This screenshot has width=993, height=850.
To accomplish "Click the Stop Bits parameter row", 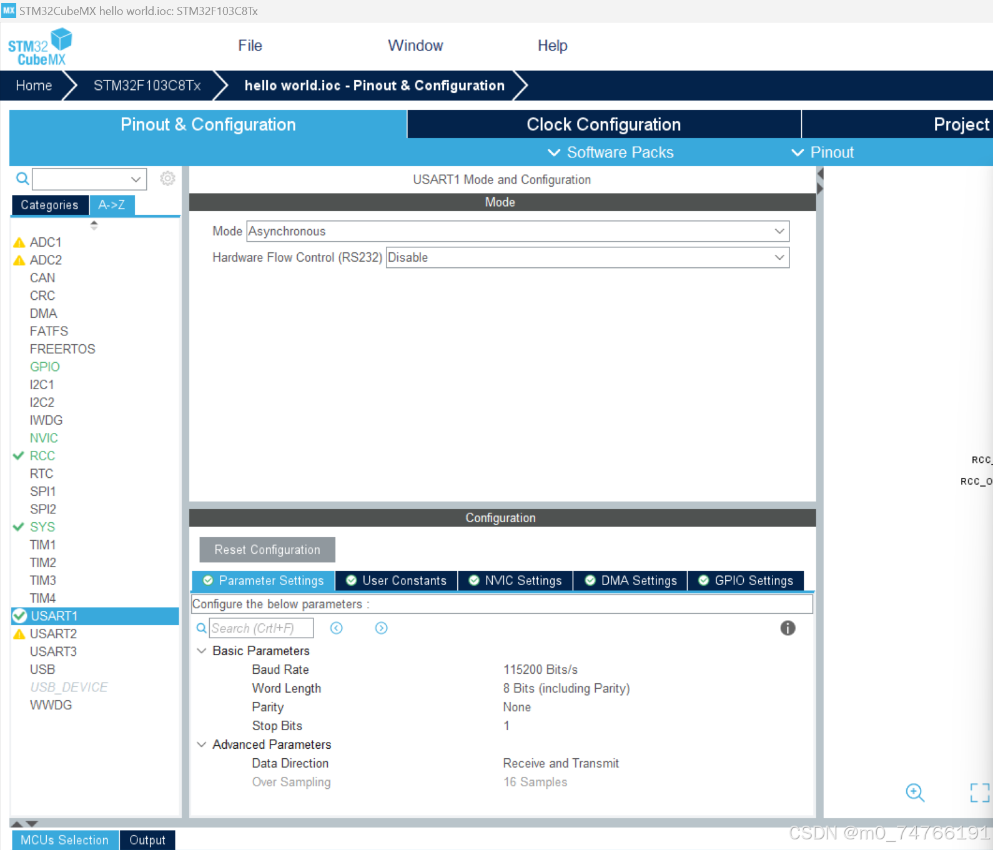I will coord(503,726).
